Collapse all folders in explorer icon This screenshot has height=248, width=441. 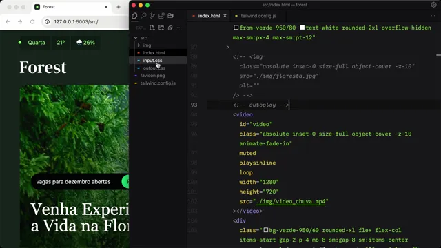pyautogui.click(x=170, y=28)
